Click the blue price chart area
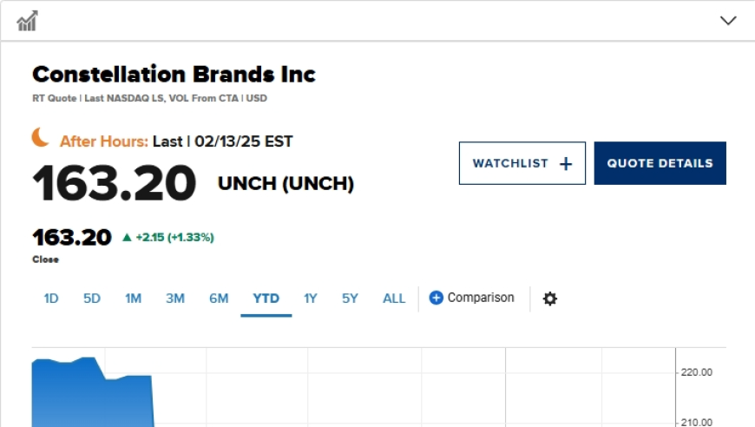The image size is (755, 427). pos(93,392)
